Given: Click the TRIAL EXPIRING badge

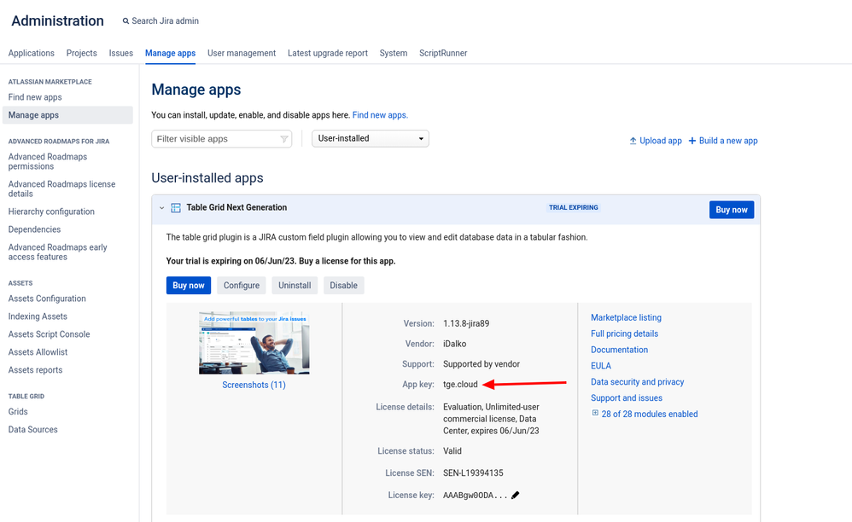Looking at the screenshot, I should pos(573,208).
